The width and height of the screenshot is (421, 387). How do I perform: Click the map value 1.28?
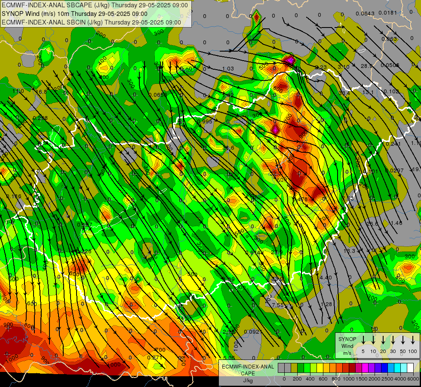point(326,304)
